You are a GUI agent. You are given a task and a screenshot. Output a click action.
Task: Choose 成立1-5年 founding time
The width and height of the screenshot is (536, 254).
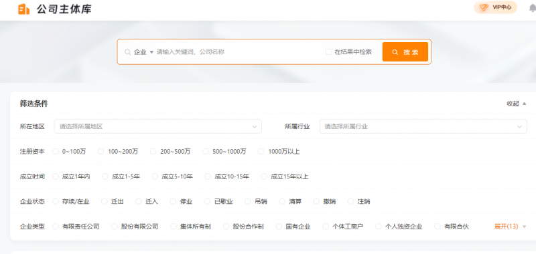[x=105, y=176]
